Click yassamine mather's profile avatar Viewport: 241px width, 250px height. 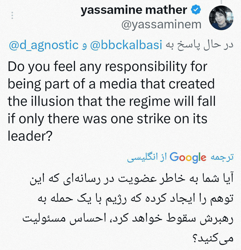pyautogui.click(x=221, y=18)
